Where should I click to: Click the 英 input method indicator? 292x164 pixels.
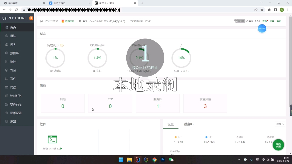click(x=257, y=160)
